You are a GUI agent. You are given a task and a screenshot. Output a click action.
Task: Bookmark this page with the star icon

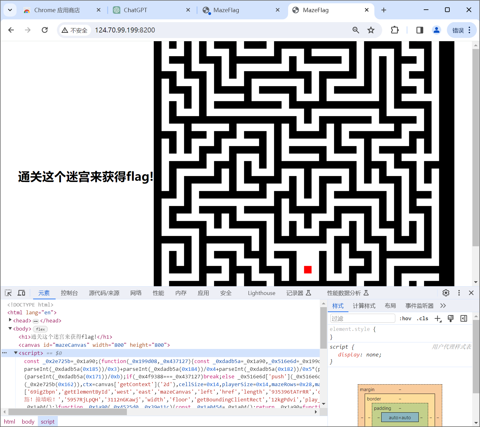371,30
